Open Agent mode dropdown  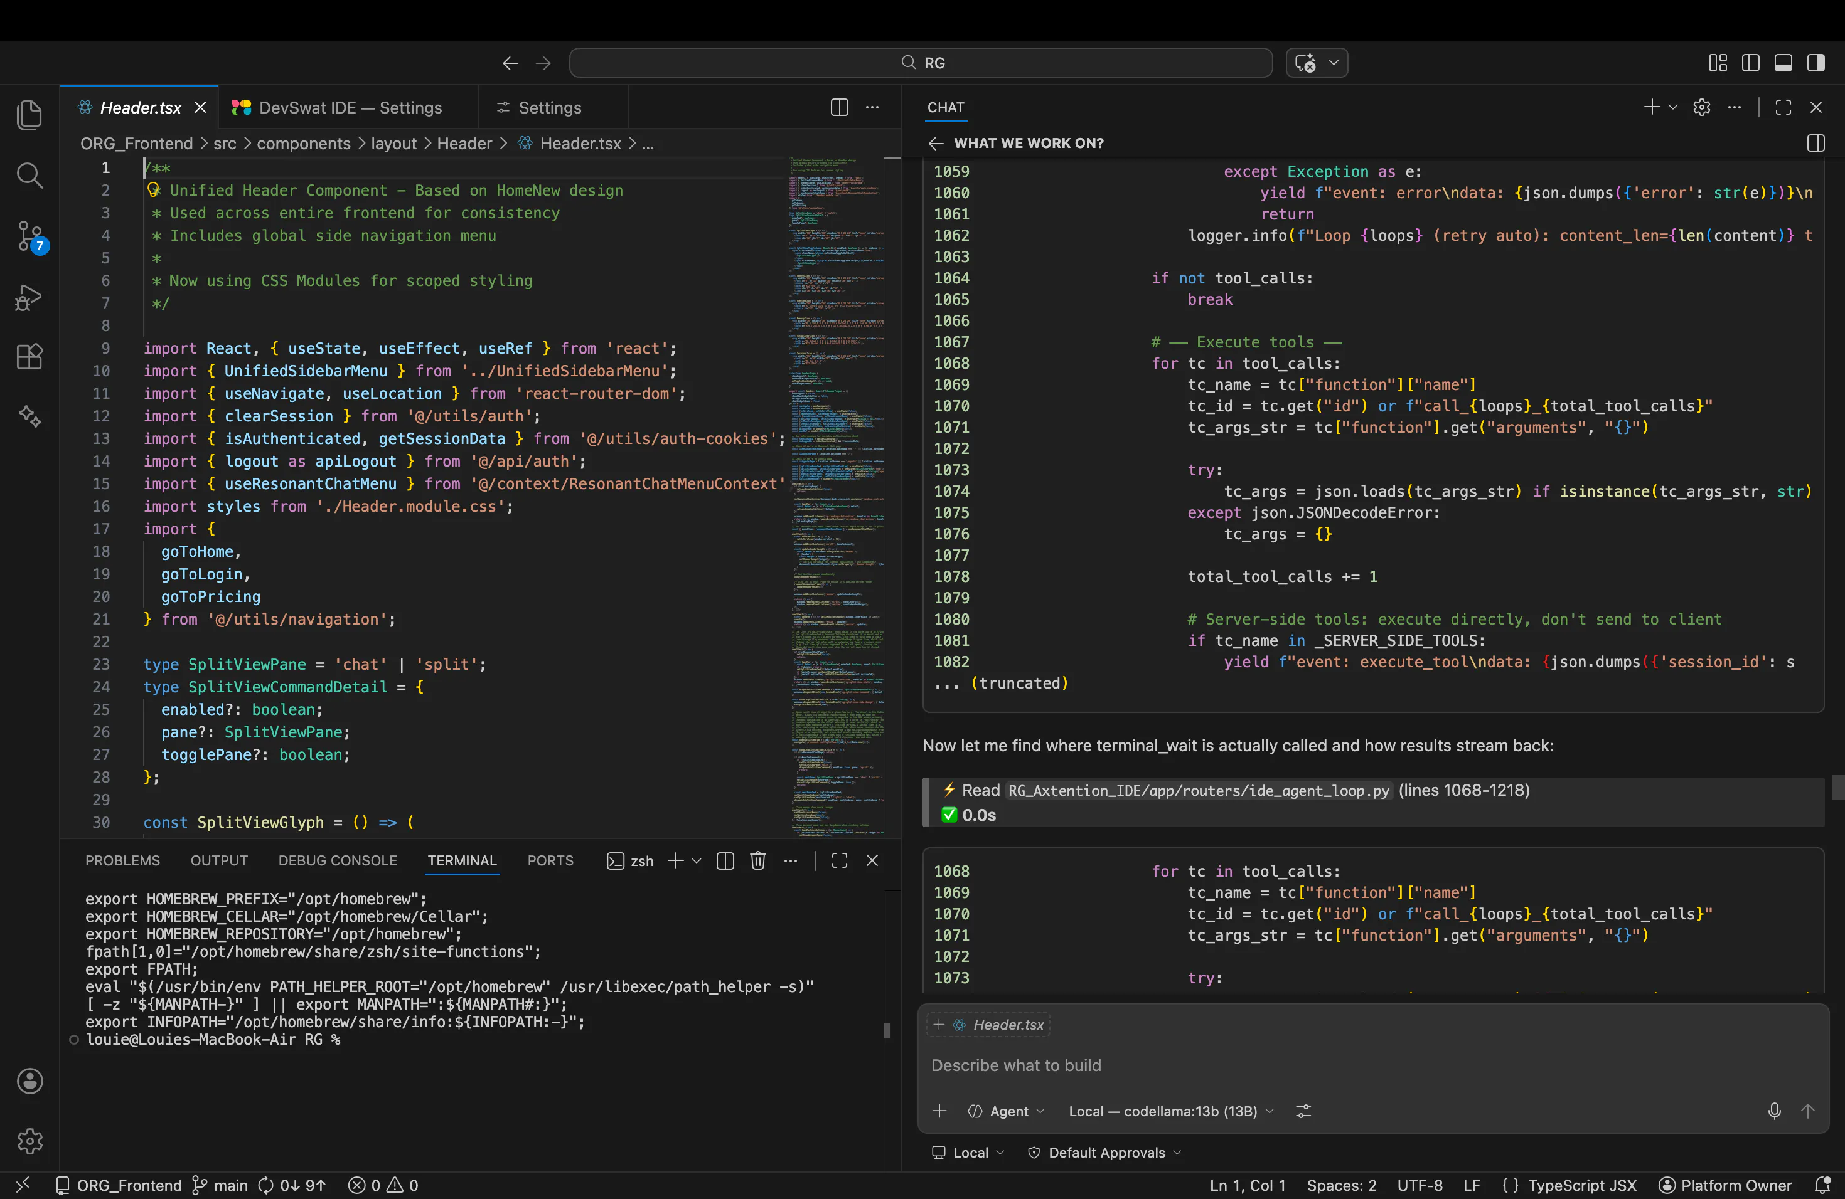(1007, 1111)
